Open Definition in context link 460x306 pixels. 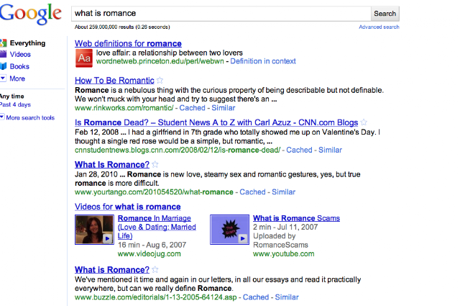tap(262, 61)
